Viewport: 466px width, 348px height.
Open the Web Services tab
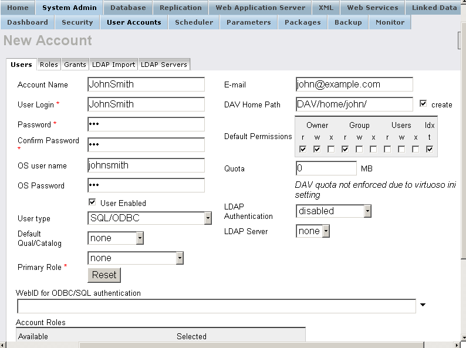[373, 8]
